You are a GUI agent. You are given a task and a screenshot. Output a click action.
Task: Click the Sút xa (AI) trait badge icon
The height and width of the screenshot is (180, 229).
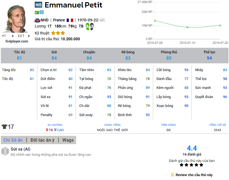coord(5,151)
